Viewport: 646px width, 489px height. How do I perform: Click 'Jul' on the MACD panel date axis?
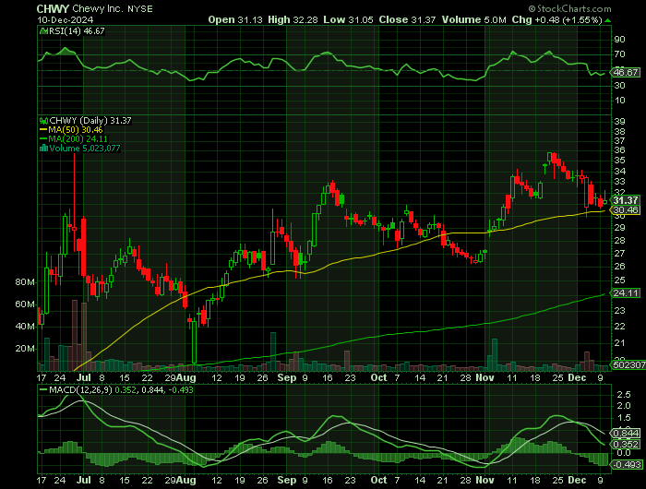84,481
